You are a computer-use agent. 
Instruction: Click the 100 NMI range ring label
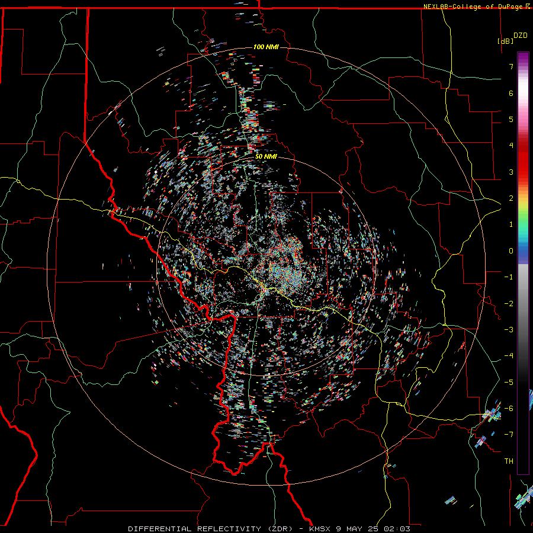pos(266,47)
